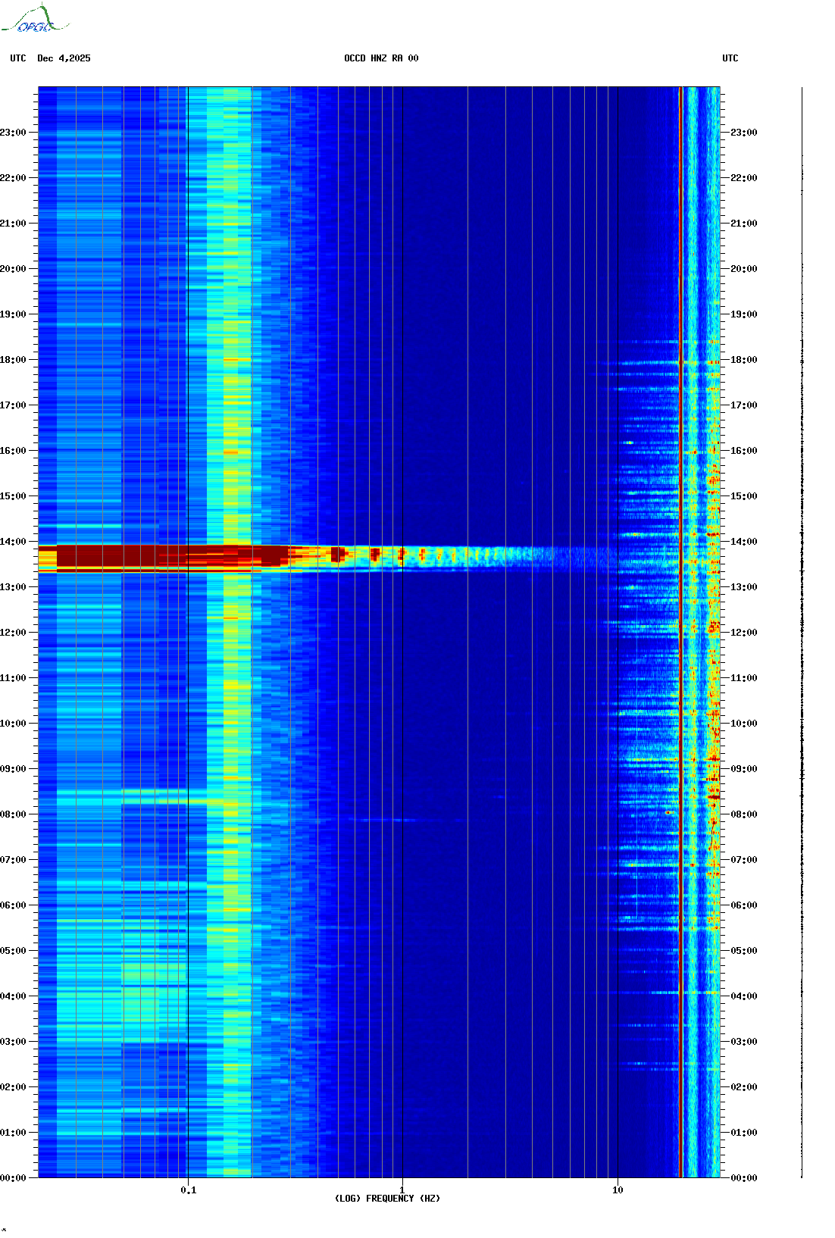Click the 17:00 label on the left axis
The height and width of the screenshot is (1238, 835).
pyautogui.click(x=13, y=405)
